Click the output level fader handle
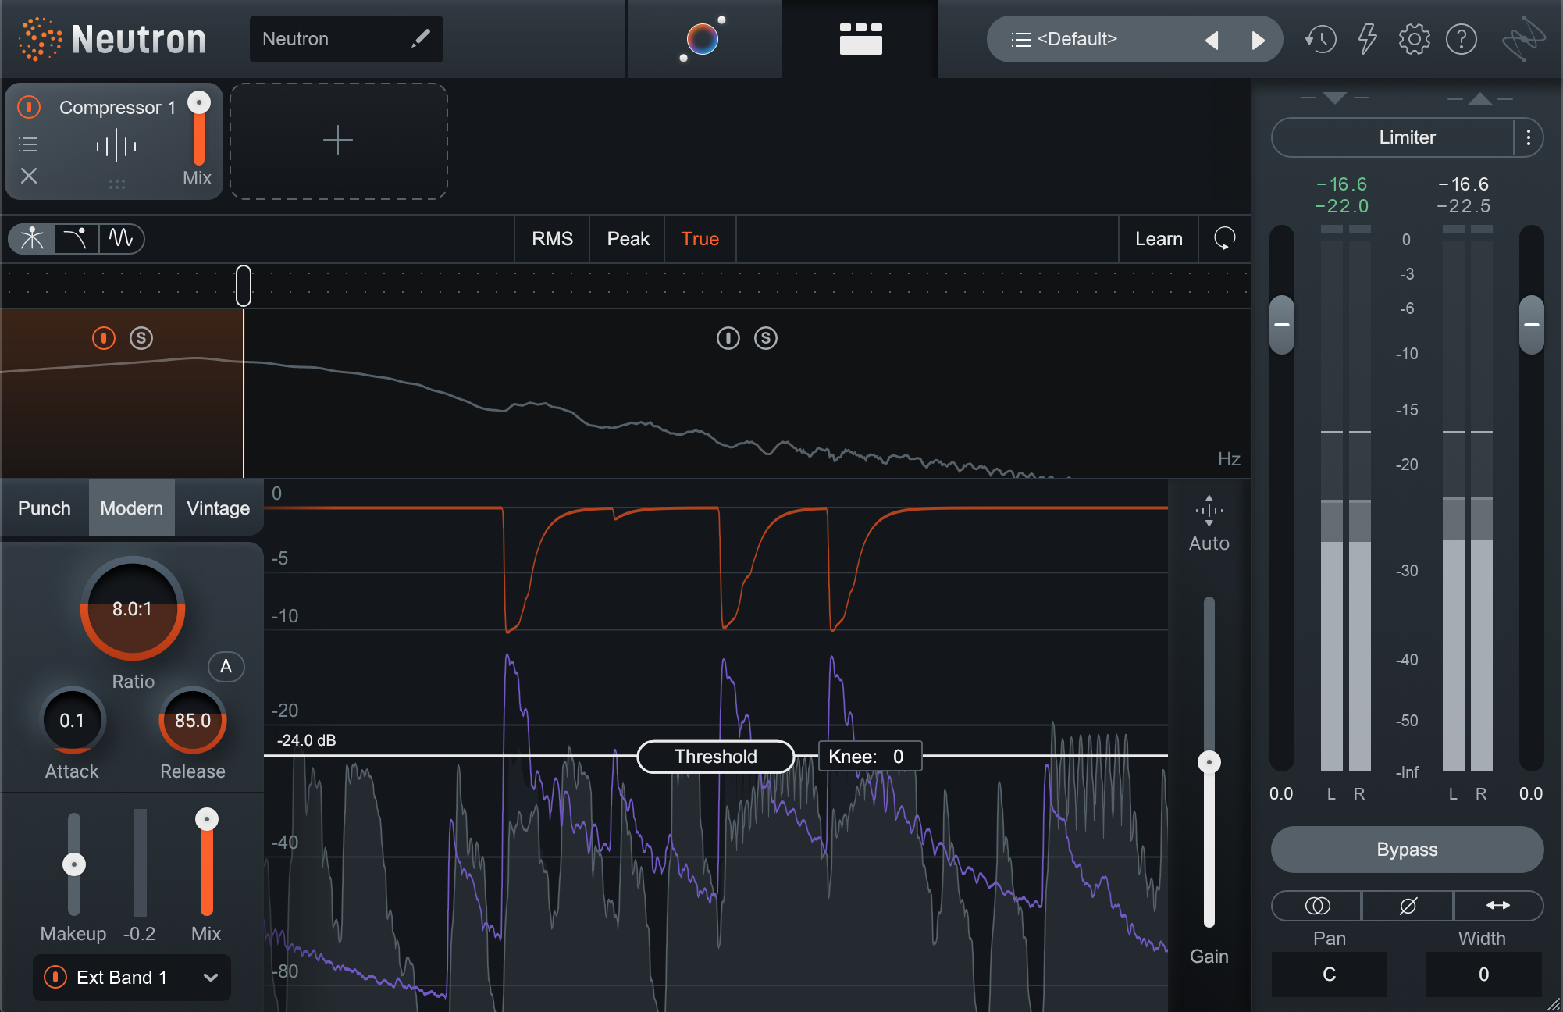This screenshot has height=1012, width=1563. coord(1532,324)
